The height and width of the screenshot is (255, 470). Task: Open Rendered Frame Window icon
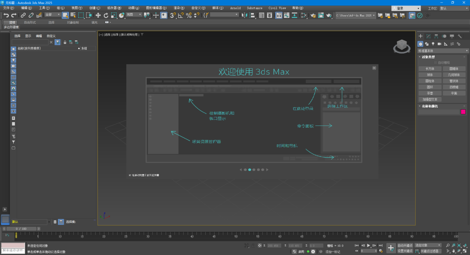(321, 15)
